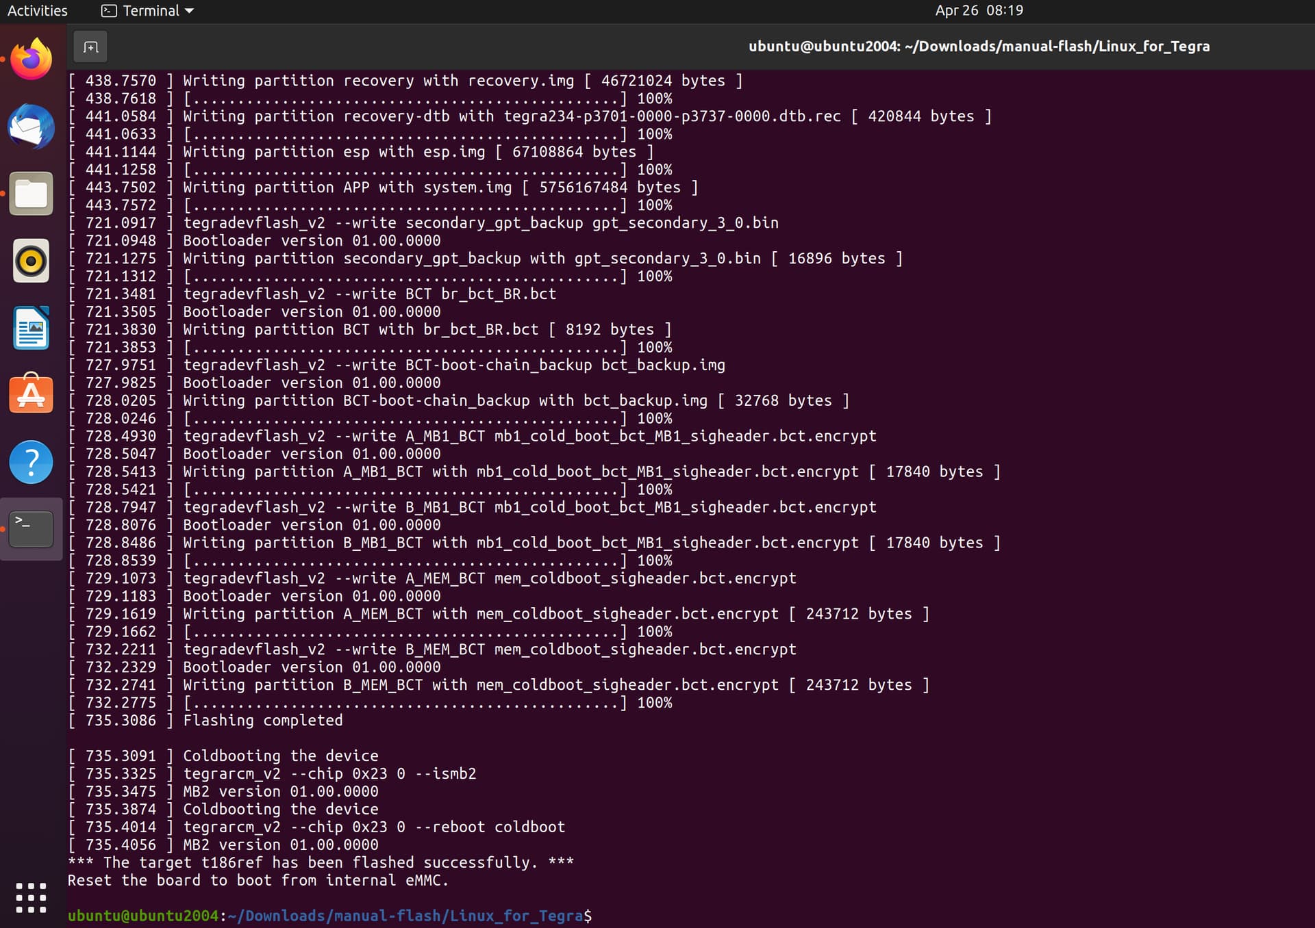
Task: Launch Firefox from the dock
Action: (31, 60)
